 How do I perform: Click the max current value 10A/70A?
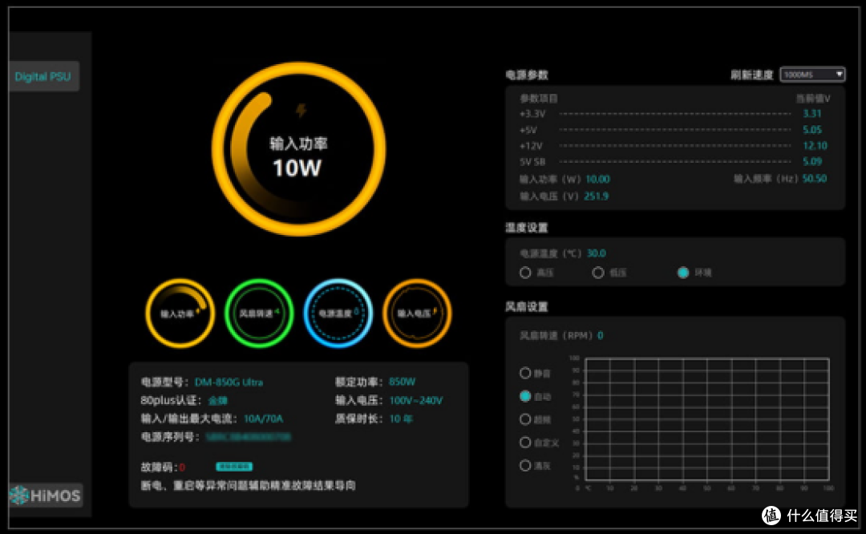[x=263, y=419]
